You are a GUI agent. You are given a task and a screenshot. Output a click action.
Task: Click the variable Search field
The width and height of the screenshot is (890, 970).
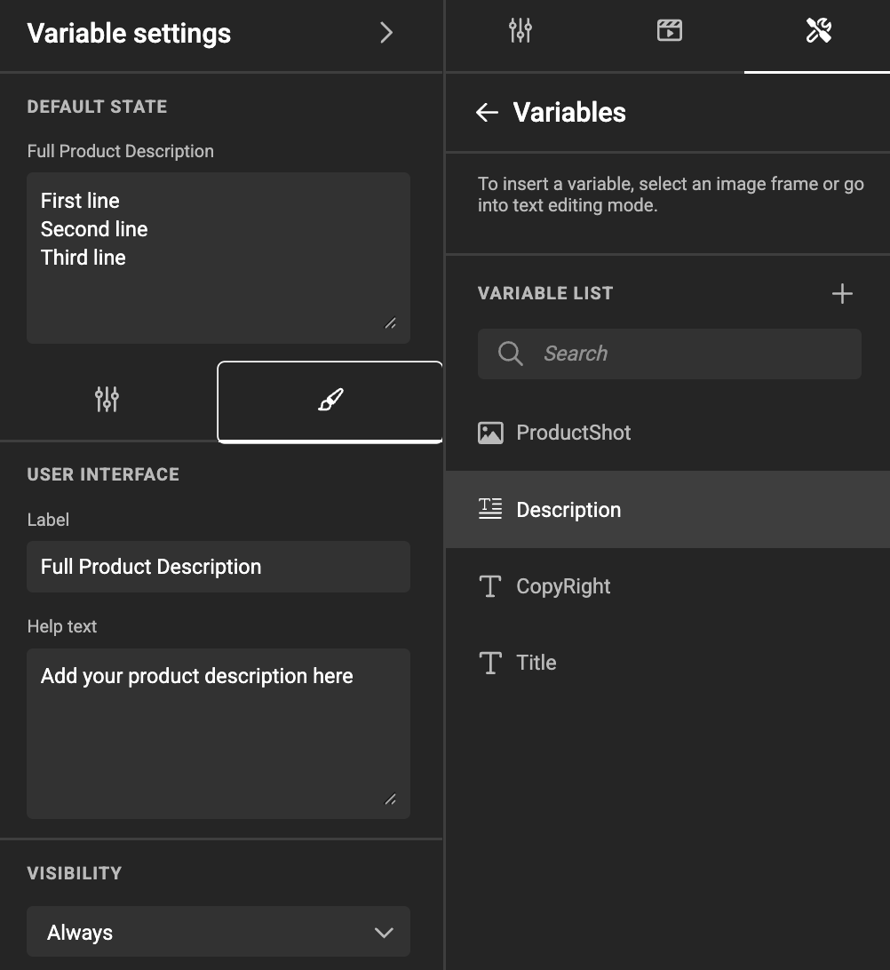point(669,354)
